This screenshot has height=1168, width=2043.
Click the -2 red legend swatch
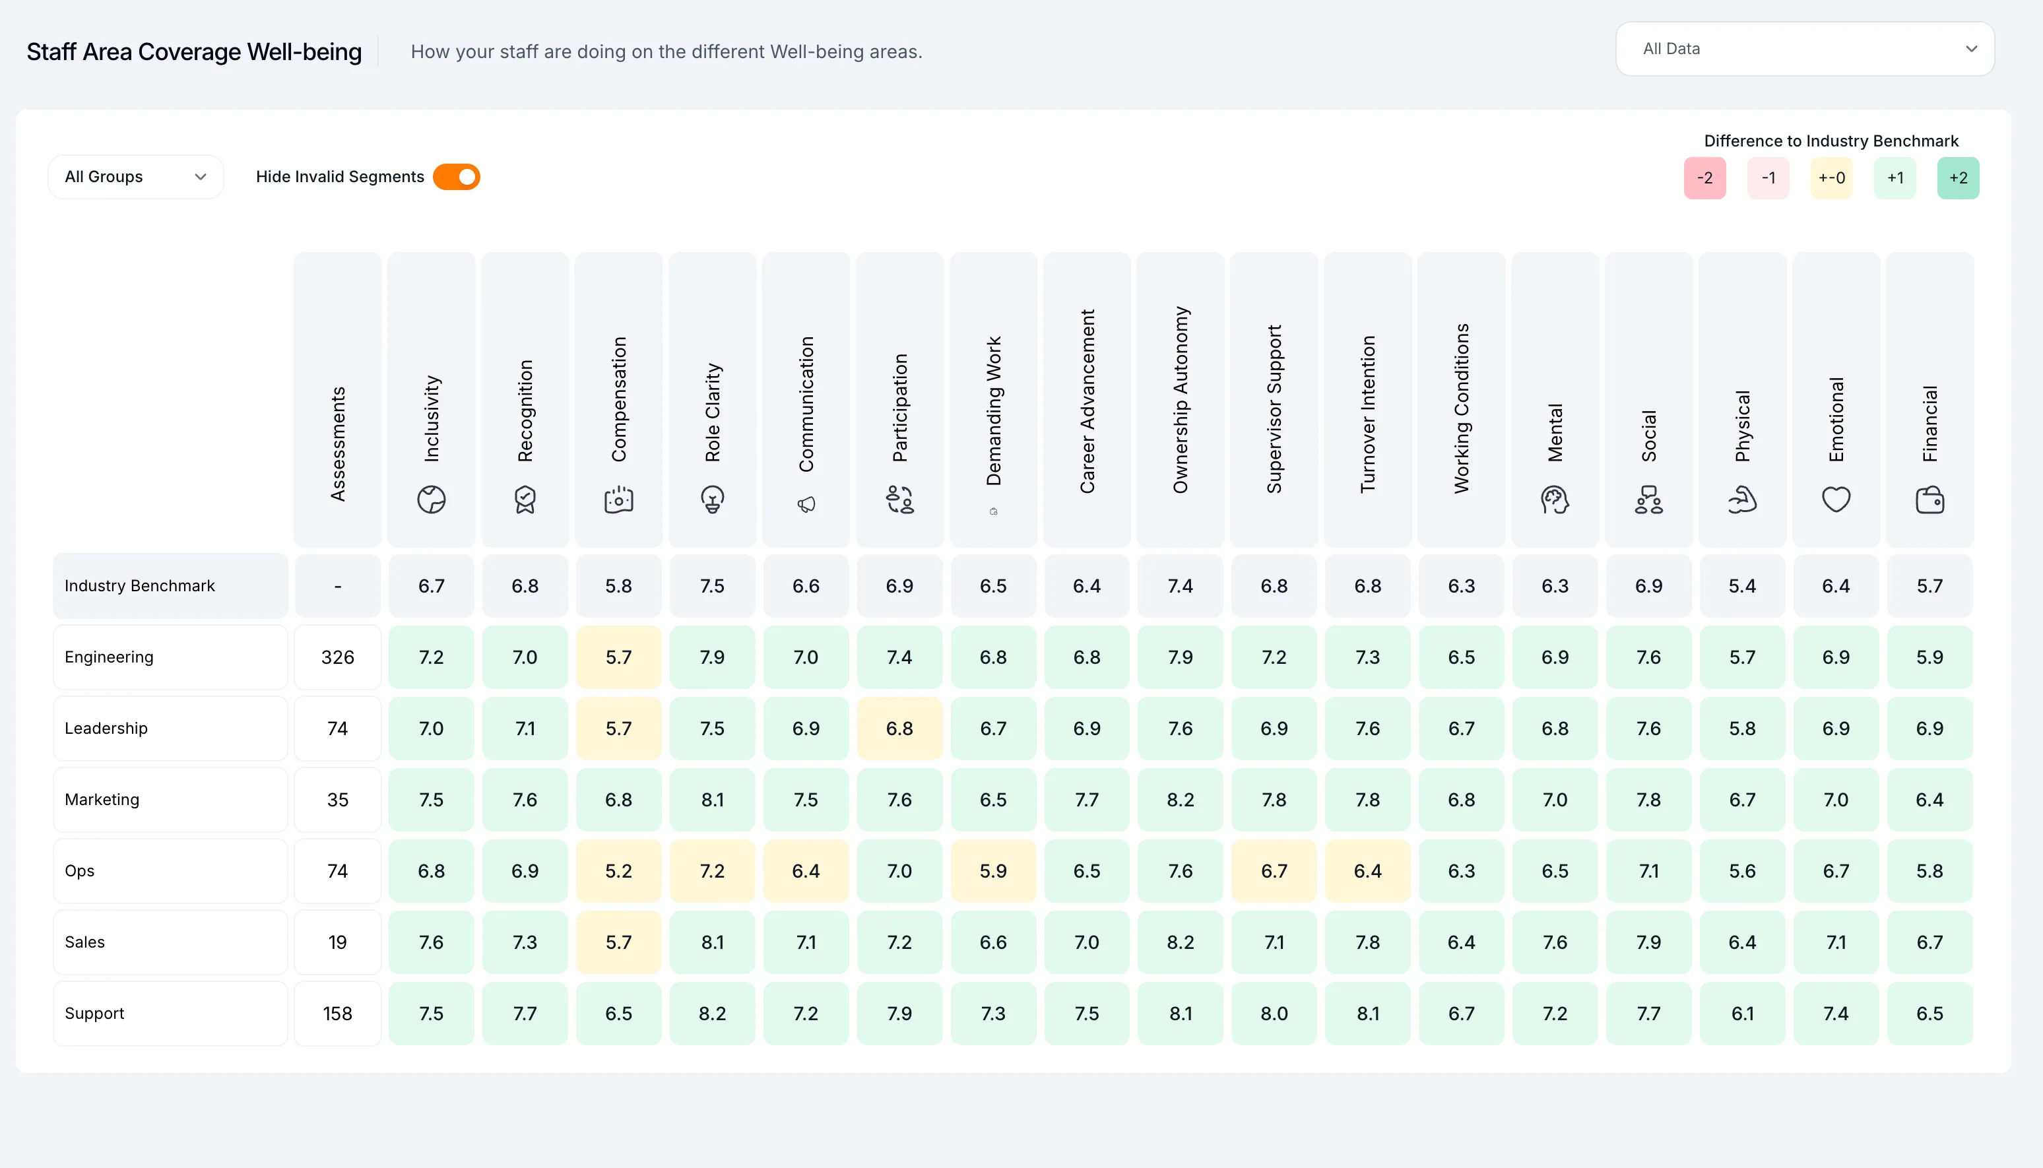tap(1704, 178)
